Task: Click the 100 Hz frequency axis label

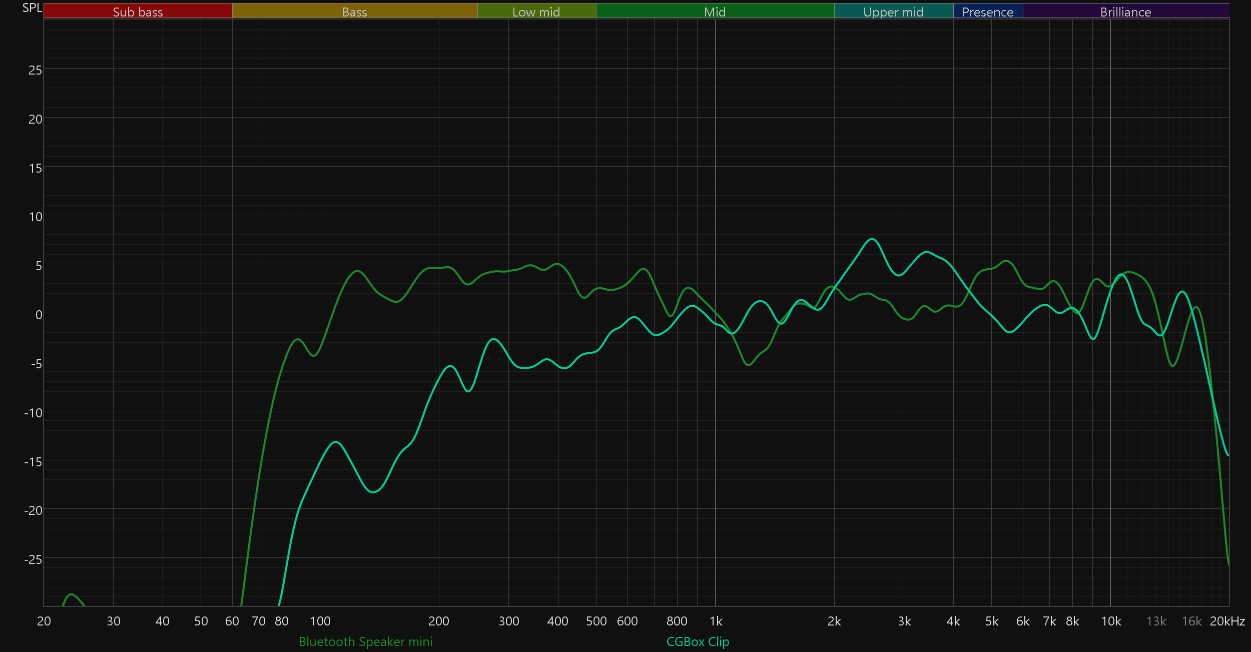Action: 320,621
